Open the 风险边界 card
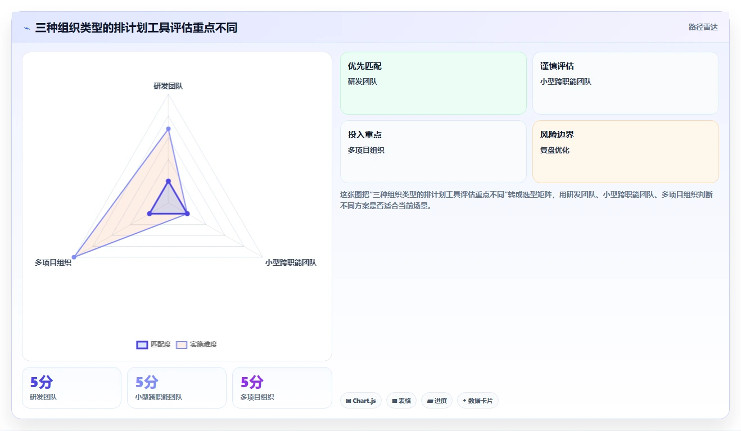741x431 pixels. tap(625, 152)
